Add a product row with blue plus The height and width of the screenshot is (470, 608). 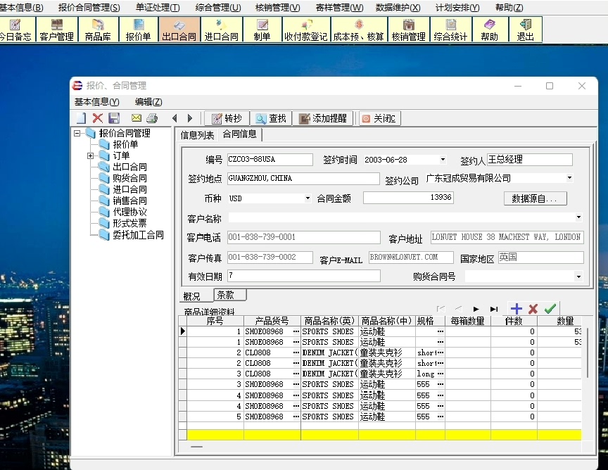pyautogui.click(x=517, y=309)
